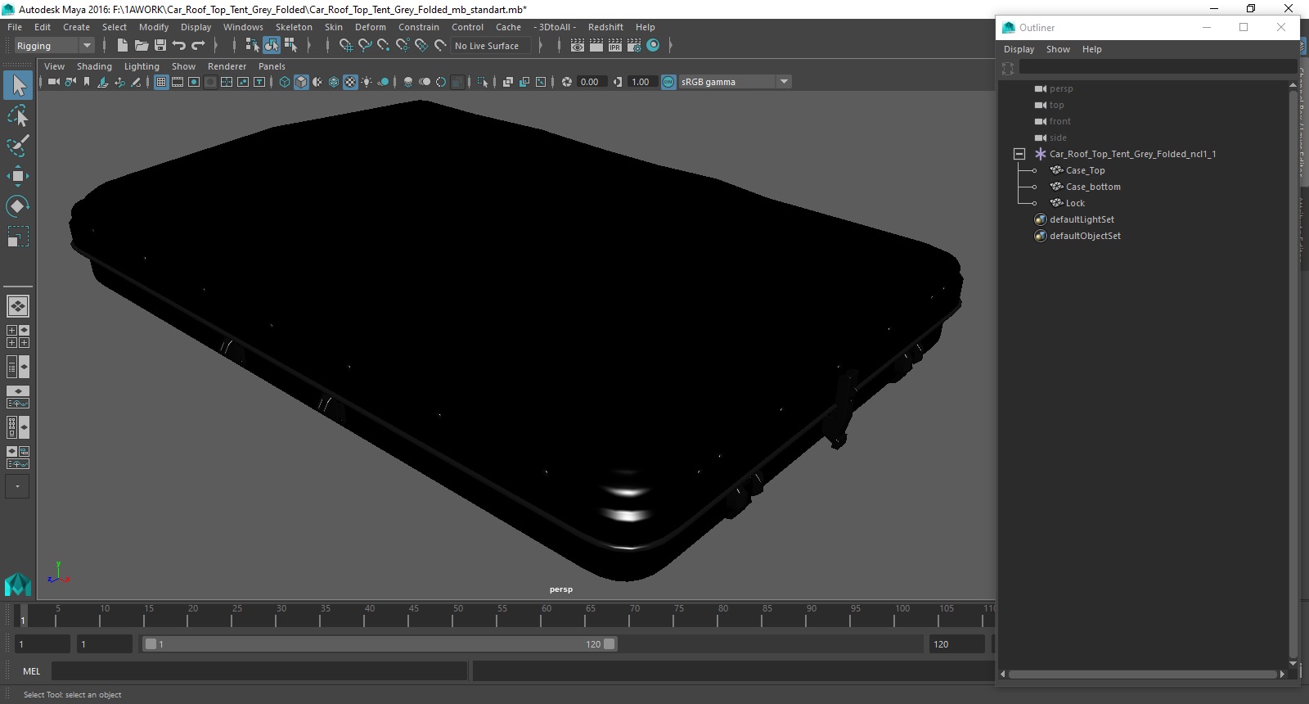Image resolution: width=1309 pixels, height=704 pixels.
Task: Select by component type mode
Action: point(290,46)
